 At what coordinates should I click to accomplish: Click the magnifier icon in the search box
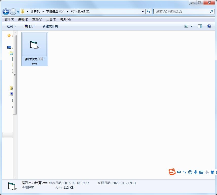click(x=211, y=12)
